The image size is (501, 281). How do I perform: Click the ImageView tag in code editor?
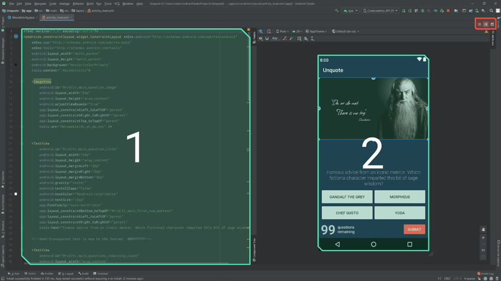(x=42, y=82)
